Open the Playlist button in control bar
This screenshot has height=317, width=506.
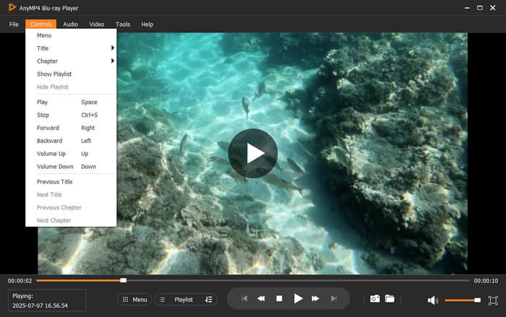(184, 300)
